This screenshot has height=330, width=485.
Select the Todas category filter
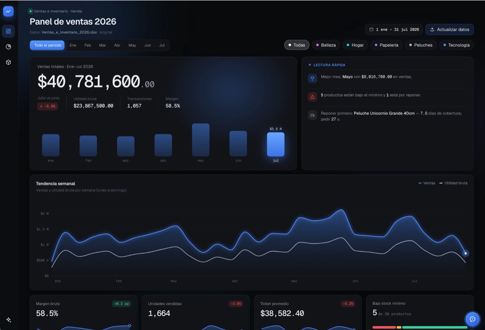[297, 45]
